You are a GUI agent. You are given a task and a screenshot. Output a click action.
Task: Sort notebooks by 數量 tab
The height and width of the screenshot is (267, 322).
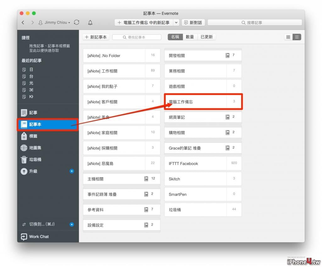(190, 37)
